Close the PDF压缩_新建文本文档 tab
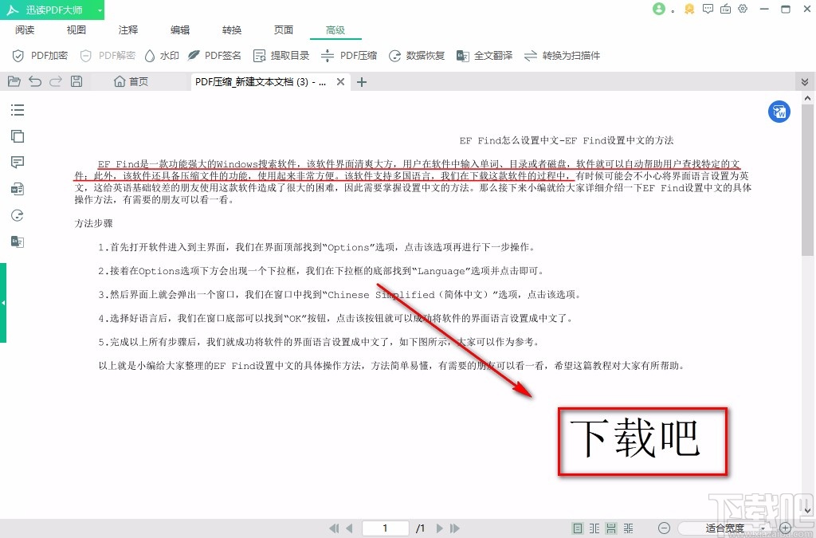The height and width of the screenshot is (538, 816). (340, 81)
